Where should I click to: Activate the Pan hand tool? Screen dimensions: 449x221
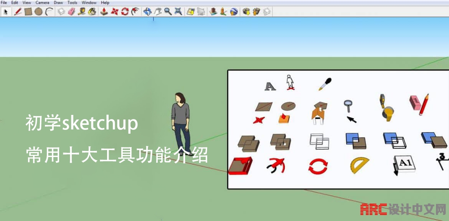pos(157,12)
